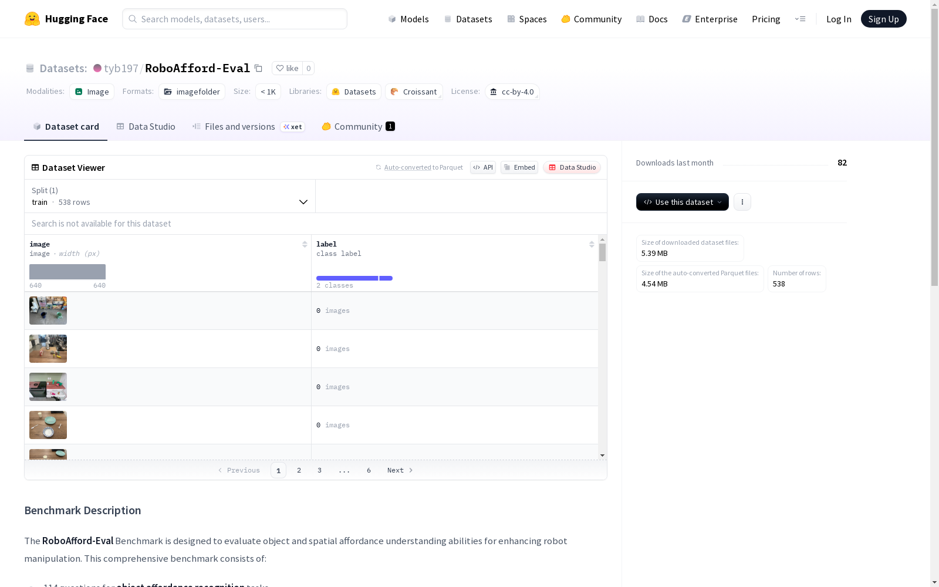Open Models in top navigation

click(x=408, y=19)
